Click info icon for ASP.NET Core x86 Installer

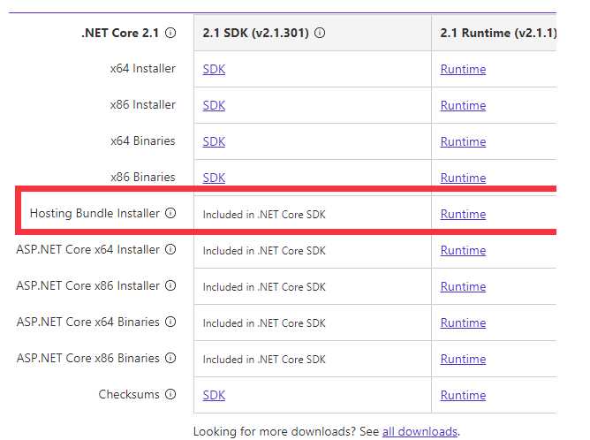tap(170, 285)
